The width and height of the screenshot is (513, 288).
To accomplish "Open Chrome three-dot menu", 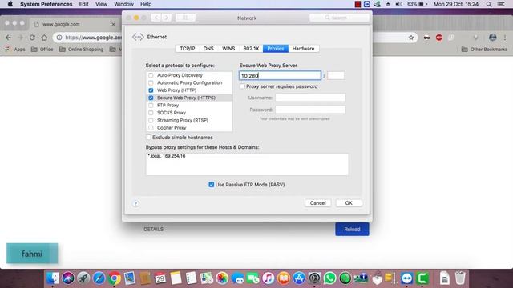I will tap(505, 38).
